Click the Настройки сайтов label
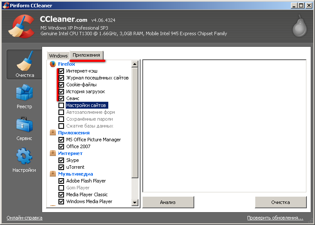 87,105
